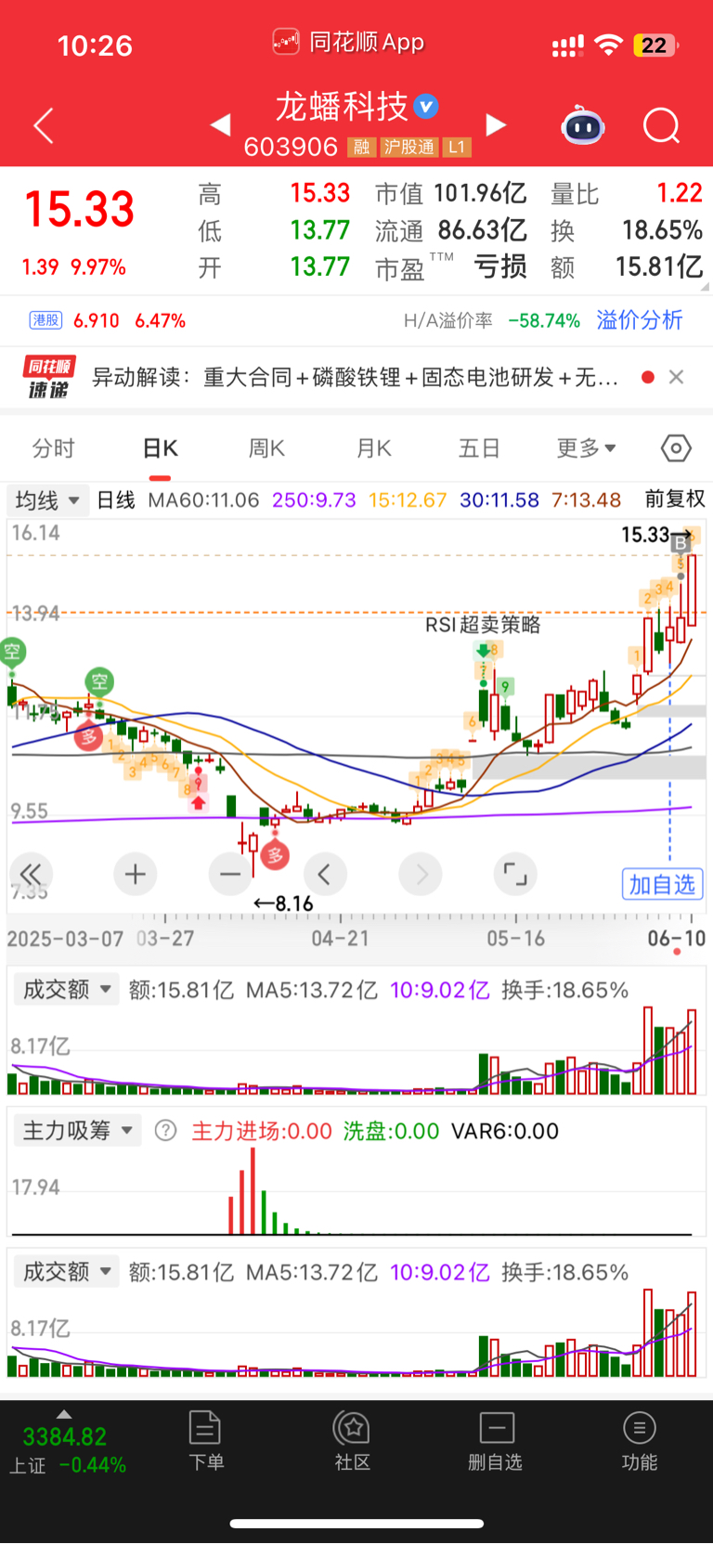The height and width of the screenshot is (1544, 713).
Task: Open the first 成交额 indicator dropdown
Action: pyautogui.click(x=67, y=990)
